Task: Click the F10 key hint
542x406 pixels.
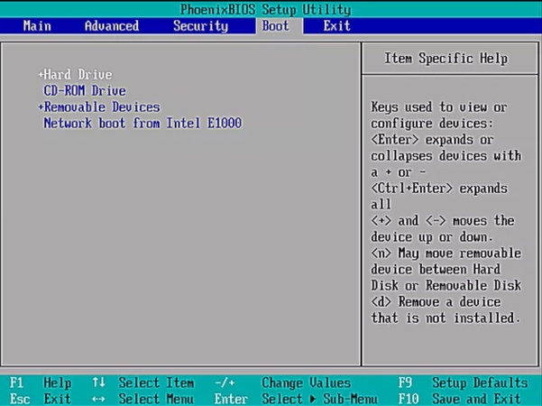Action: pyautogui.click(x=409, y=399)
